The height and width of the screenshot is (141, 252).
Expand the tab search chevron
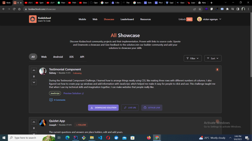click(226, 3)
